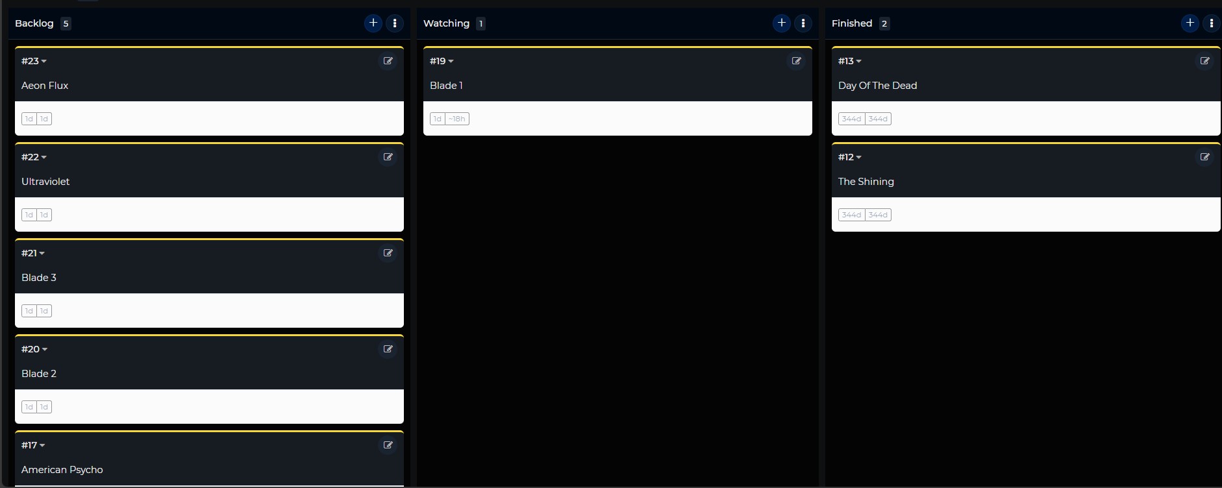Expand the #23 card dropdown

pos(44,62)
